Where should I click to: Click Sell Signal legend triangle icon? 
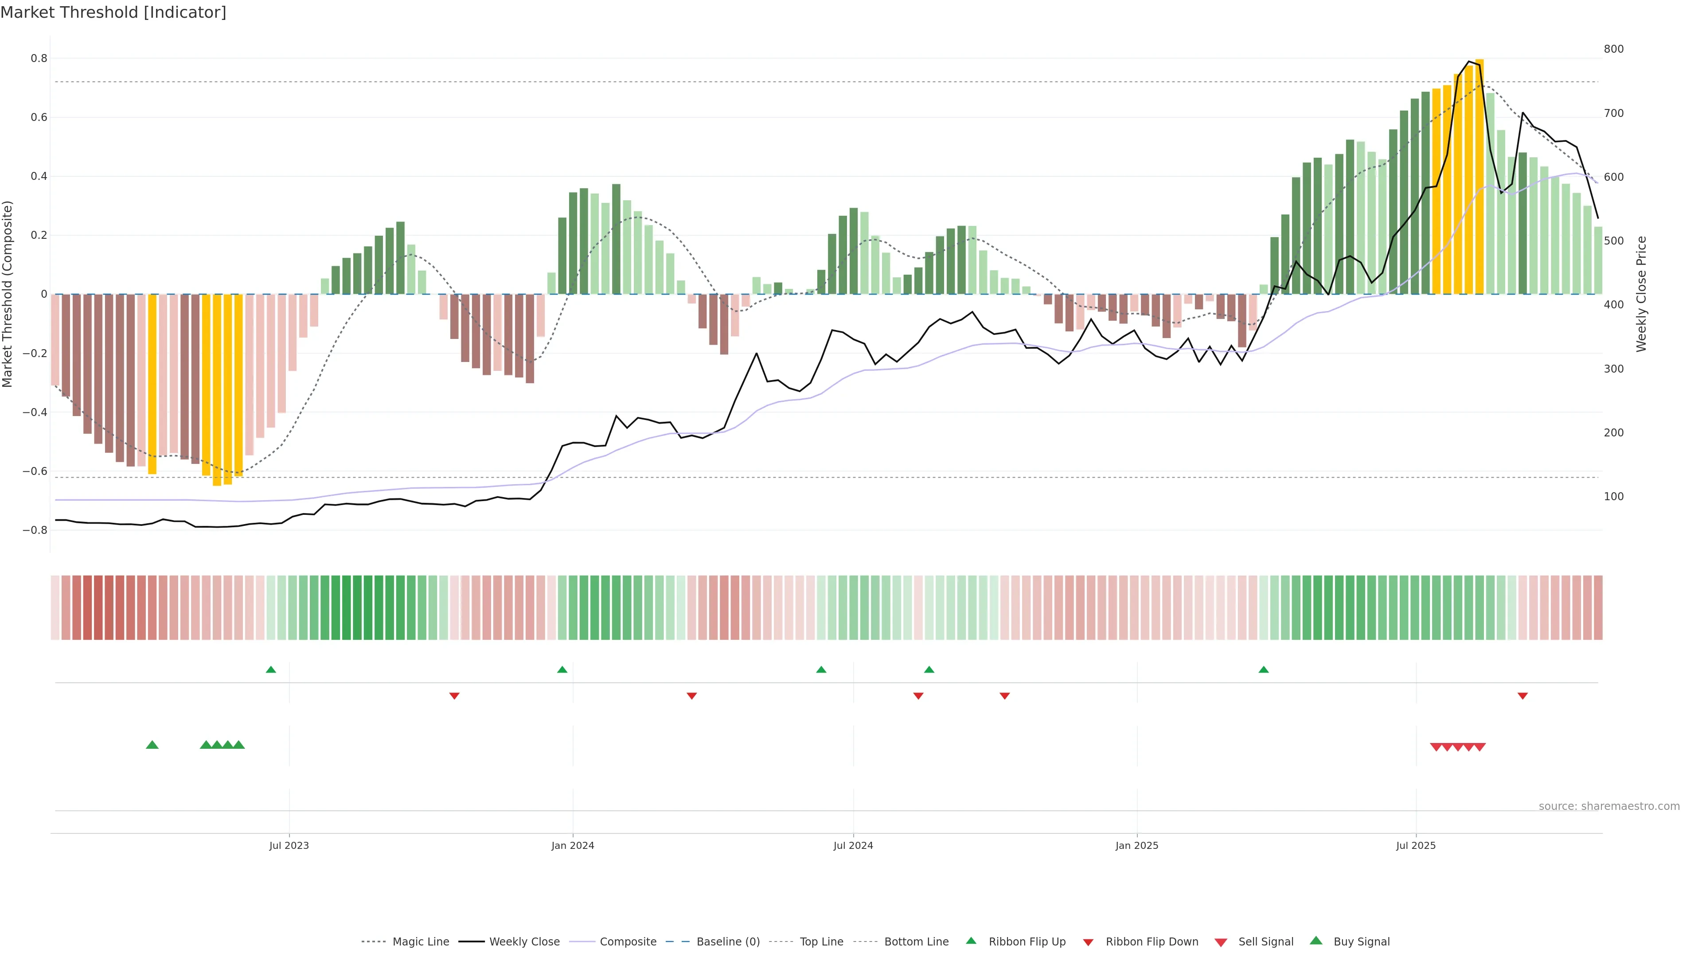click(x=1221, y=942)
